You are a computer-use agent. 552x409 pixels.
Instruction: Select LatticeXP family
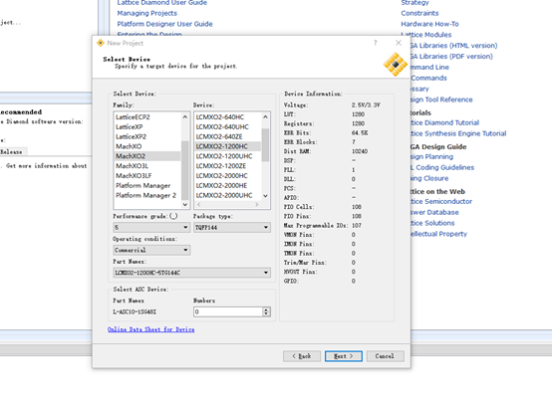point(147,127)
